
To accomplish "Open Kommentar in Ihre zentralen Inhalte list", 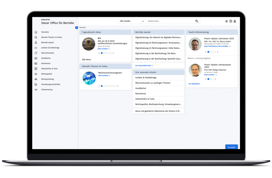I will (x=159, y=94).
